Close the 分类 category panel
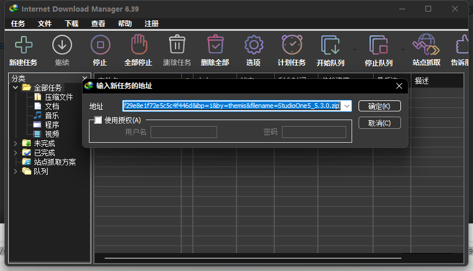Screen dimensions: 473x271 (x=85, y=78)
